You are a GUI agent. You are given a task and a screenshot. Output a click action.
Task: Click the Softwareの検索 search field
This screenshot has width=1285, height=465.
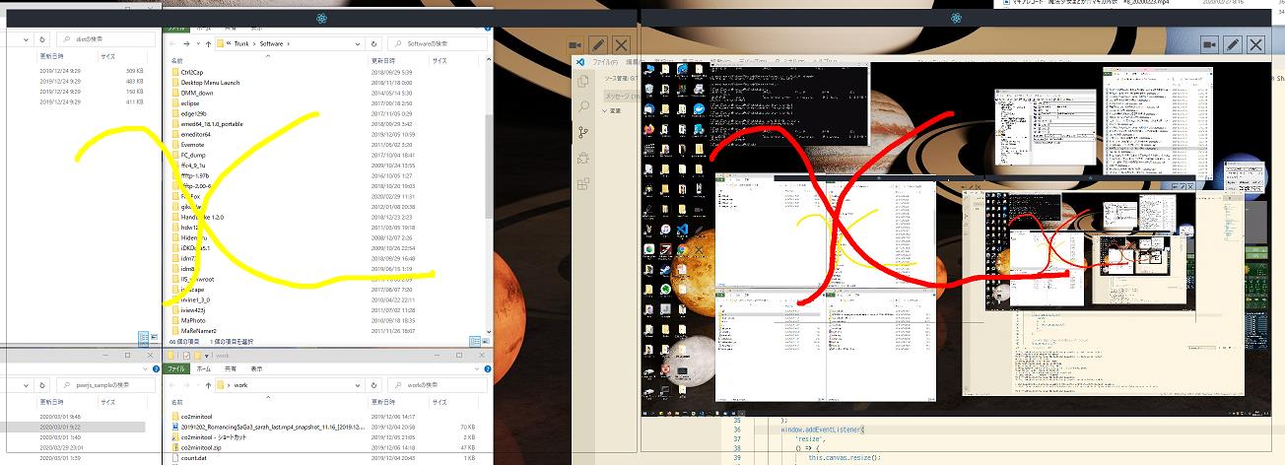437,43
